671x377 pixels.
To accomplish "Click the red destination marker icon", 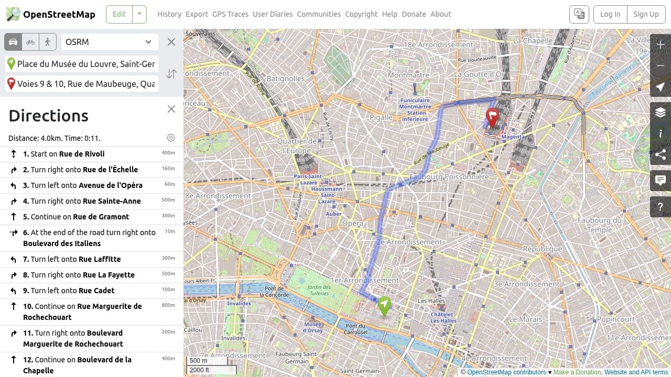I will (11, 84).
